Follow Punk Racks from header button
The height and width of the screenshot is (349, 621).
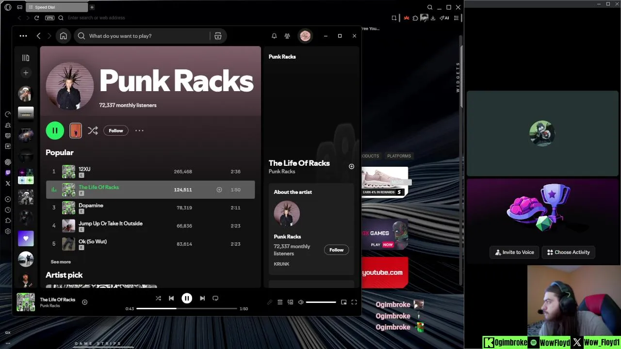[116, 130]
